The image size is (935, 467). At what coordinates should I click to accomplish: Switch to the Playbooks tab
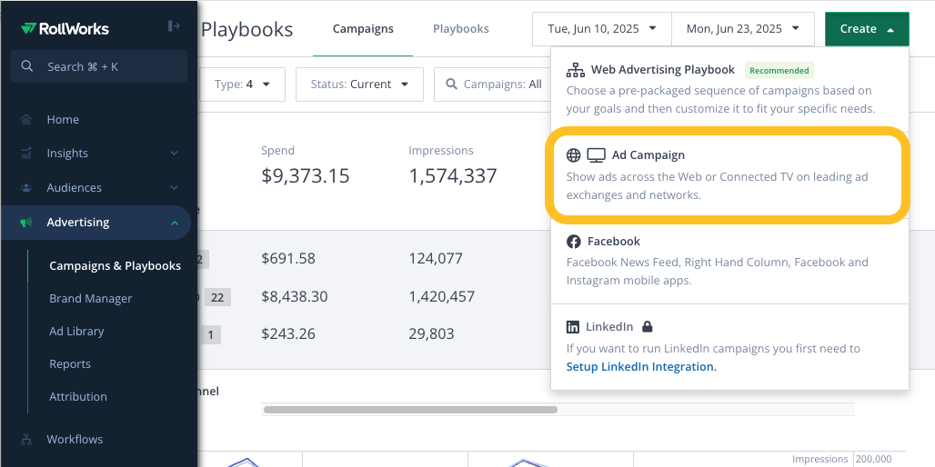[x=461, y=28]
